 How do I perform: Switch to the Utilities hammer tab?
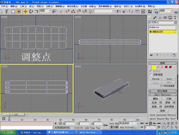(x=175, y=18)
